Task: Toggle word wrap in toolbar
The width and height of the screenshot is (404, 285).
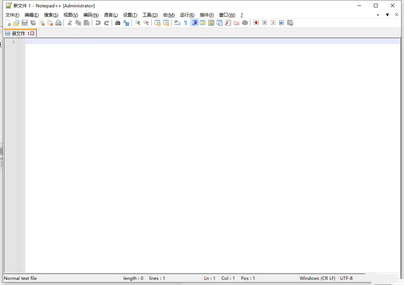Action: [x=177, y=23]
